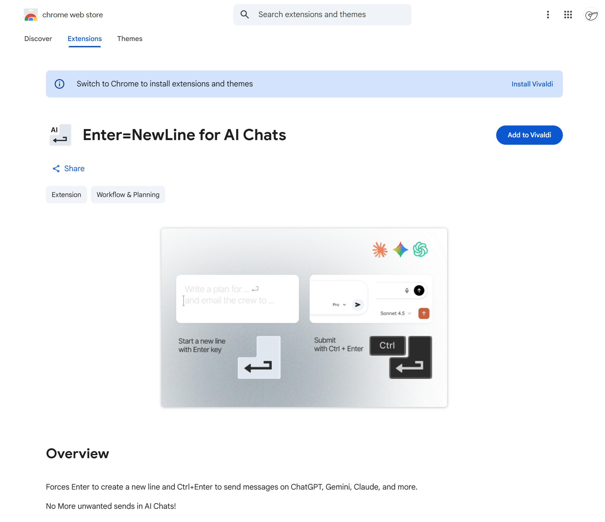
Task: Click the info icon in the blue banner
Action: 59,84
